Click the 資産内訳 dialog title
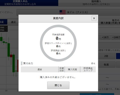Screen dimensions: 120x95 (58, 18)
